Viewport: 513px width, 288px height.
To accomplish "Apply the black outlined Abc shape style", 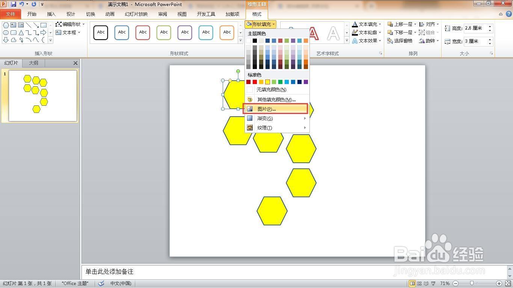I will point(101,33).
